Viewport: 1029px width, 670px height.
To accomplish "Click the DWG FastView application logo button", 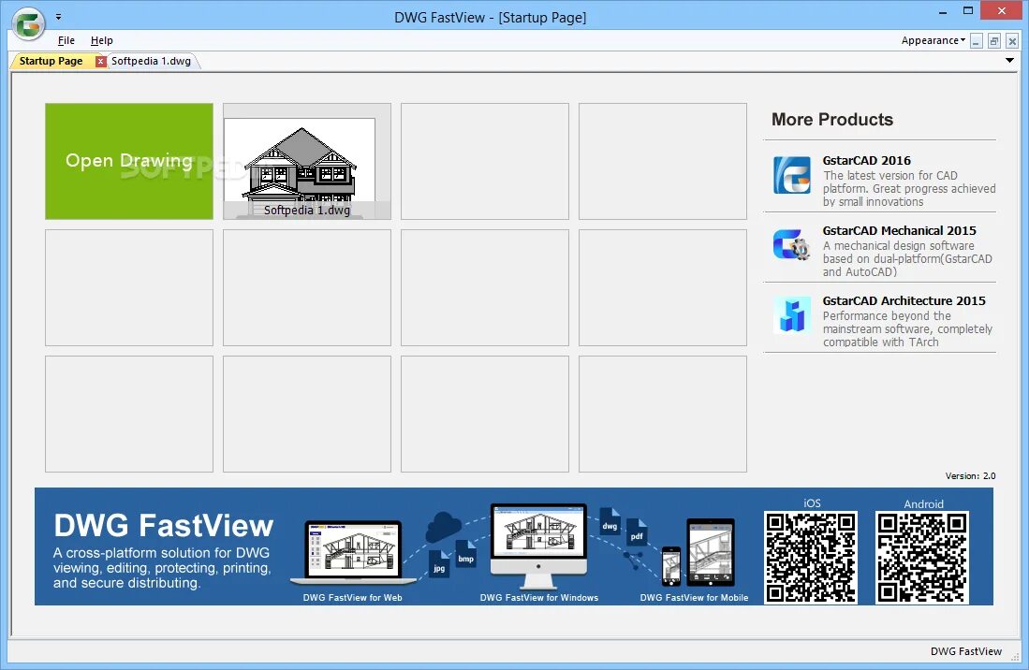I will point(29,24).
